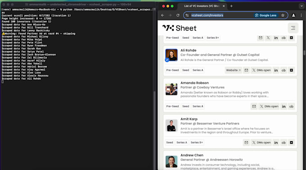Open Andrew Chen's profile photo thumbnail
The image size is (306, 170).
[x=171, y=161]
